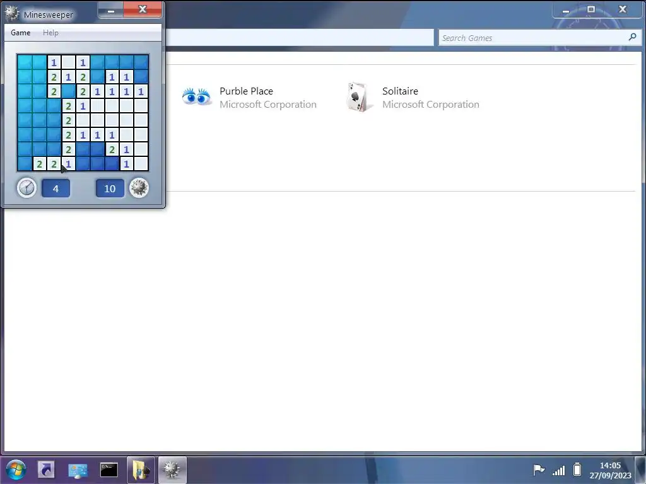Open the taskbar clock showing 14:05
This screenshot has height=484, width=646.
[610, 470]
